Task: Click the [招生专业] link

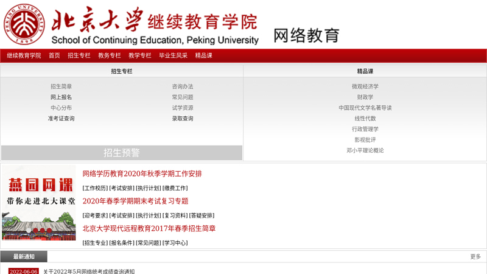Action: pyautogui.click(x=95, y=243)
